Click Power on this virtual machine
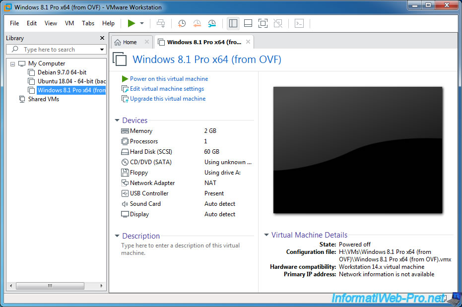The image size is (462, 307). (x=169, y=79)
